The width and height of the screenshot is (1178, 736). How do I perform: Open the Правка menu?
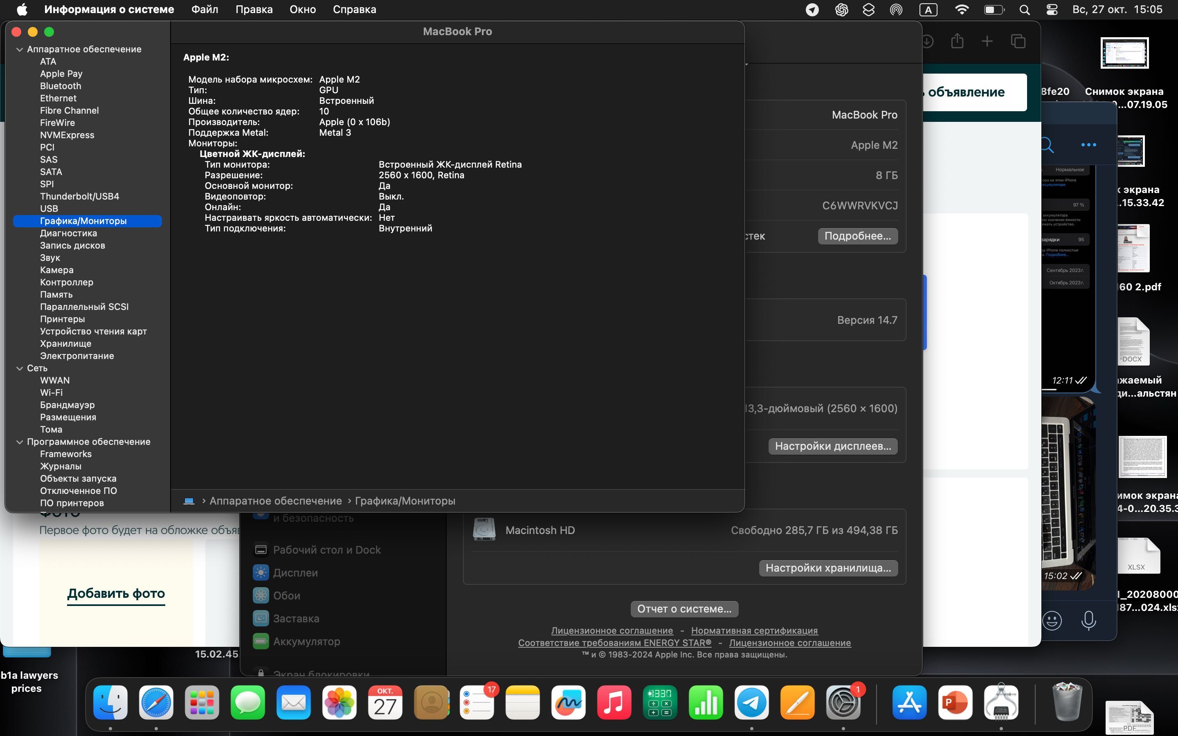click(254, 9)
